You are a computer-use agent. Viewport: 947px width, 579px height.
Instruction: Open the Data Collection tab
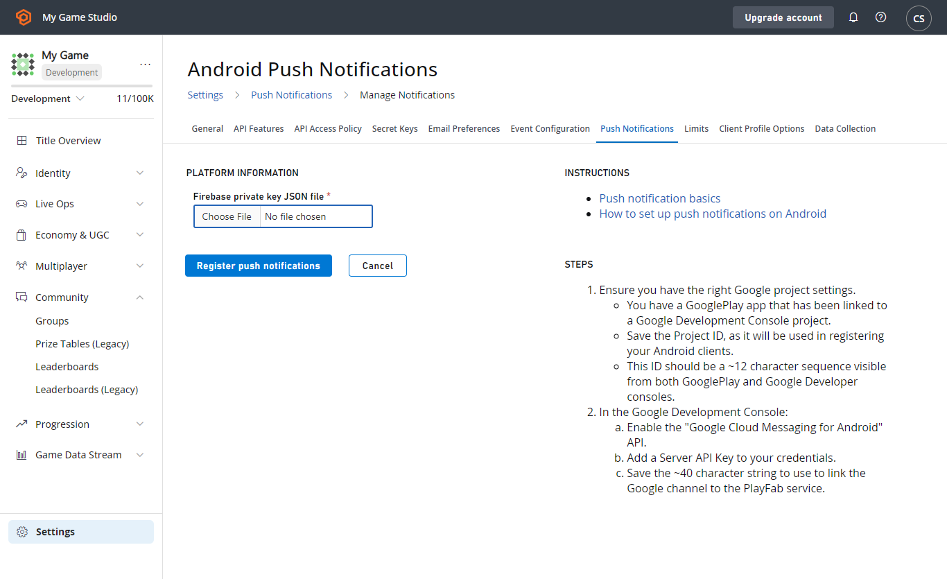(x=845, y=129)
